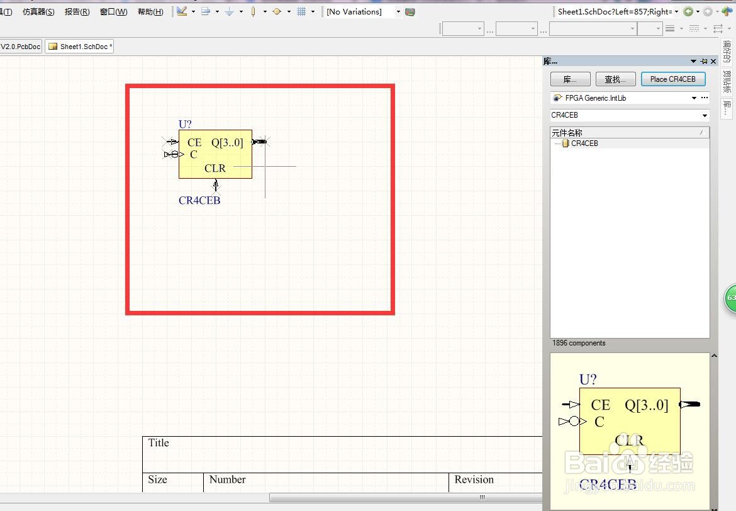Select the alignment tools icon

click(206, 11)
